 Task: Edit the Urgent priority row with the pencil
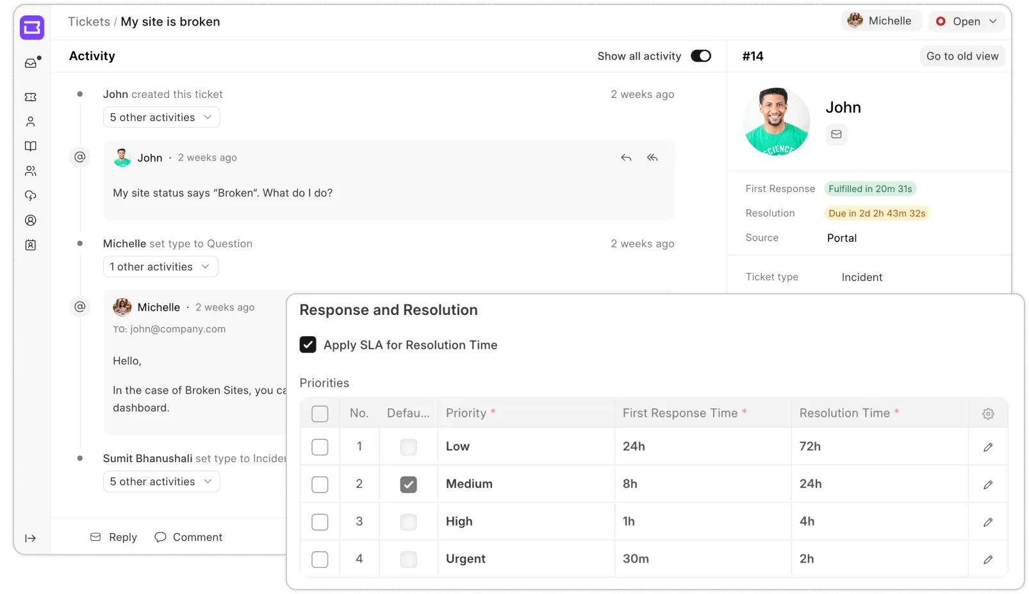pyautogui.click(x=987, y=558)
